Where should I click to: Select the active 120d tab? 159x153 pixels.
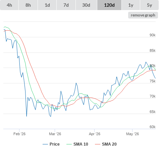click(x=109, y=5)
